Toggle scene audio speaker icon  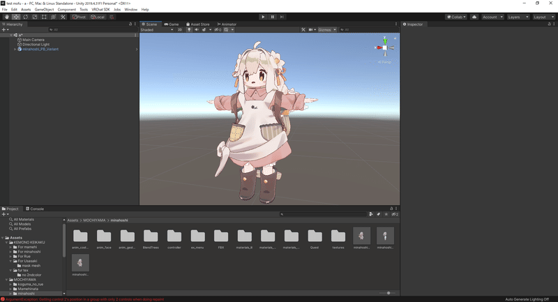point(197,30)
